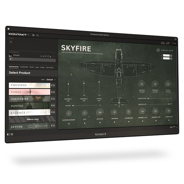The height and width of the screenshot is (184, 184).
Task: Click the Cloud horizontal slider
Action: [85, 105]
